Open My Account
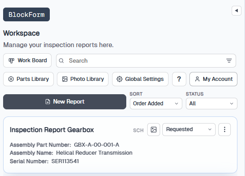The image size is (245, 176). (x=213, y=79)
